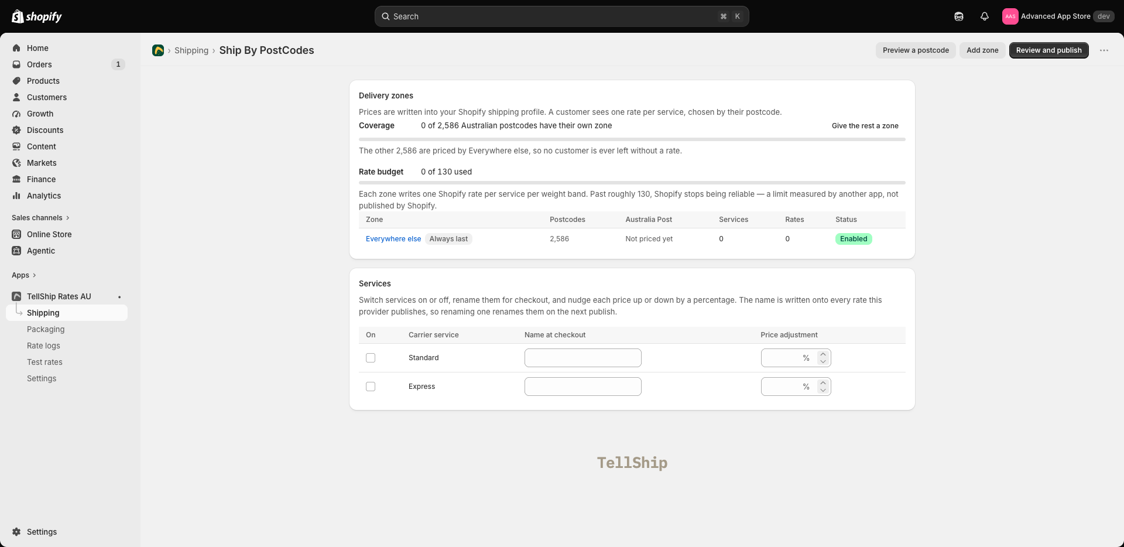This screenshot has width=1124, height=547.
Task: Open the Orders icon in sidebar
Action: click(x=16, y=64)
